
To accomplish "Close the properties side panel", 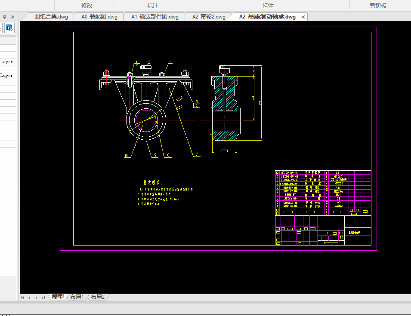I will click(12, 17).
